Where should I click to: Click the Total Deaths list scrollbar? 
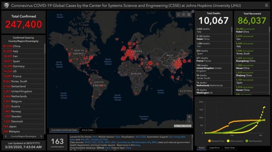point(232,30)
